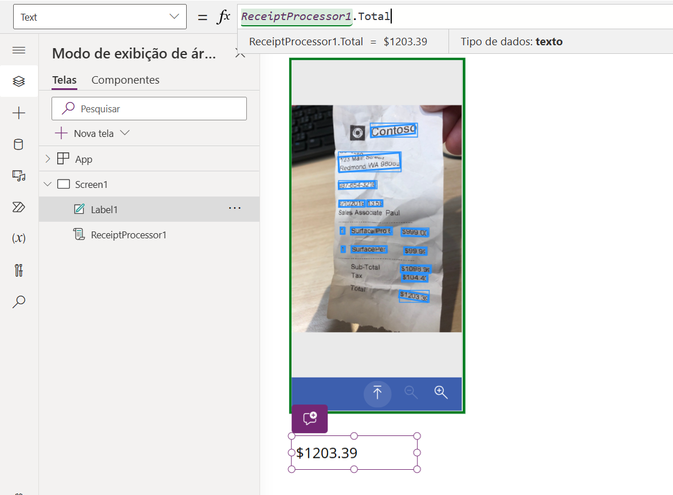This screenshot has height=495, width=673.
Task: Select ReceiptProcessor1 in the tree view
Action: (128, 235)
